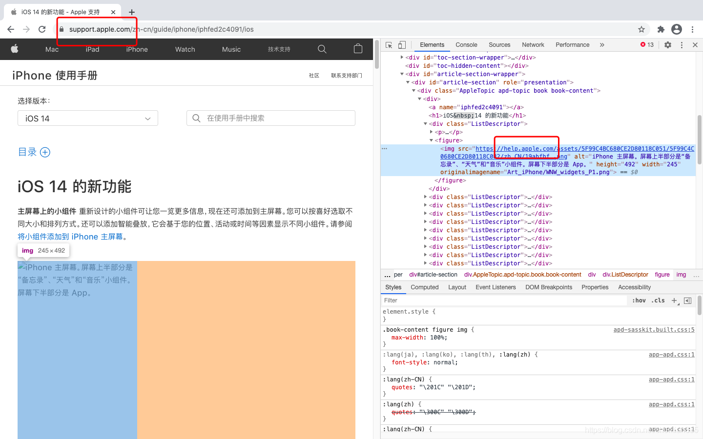Image resolution: width=703 pixels, height=439 pixels.
Task: Click the DevTools error count badge 13
Action: click(x=647, y=45)
